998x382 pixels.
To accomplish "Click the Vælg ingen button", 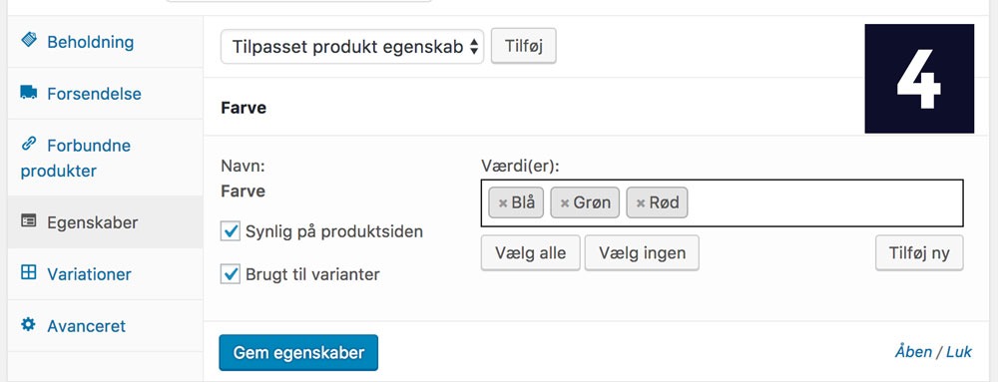I will pos(642,253).
